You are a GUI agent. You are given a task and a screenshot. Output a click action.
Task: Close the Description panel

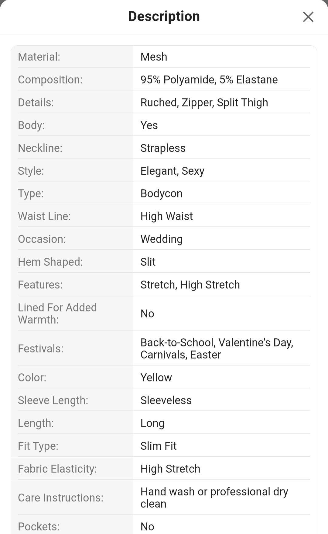coord(308,17)
